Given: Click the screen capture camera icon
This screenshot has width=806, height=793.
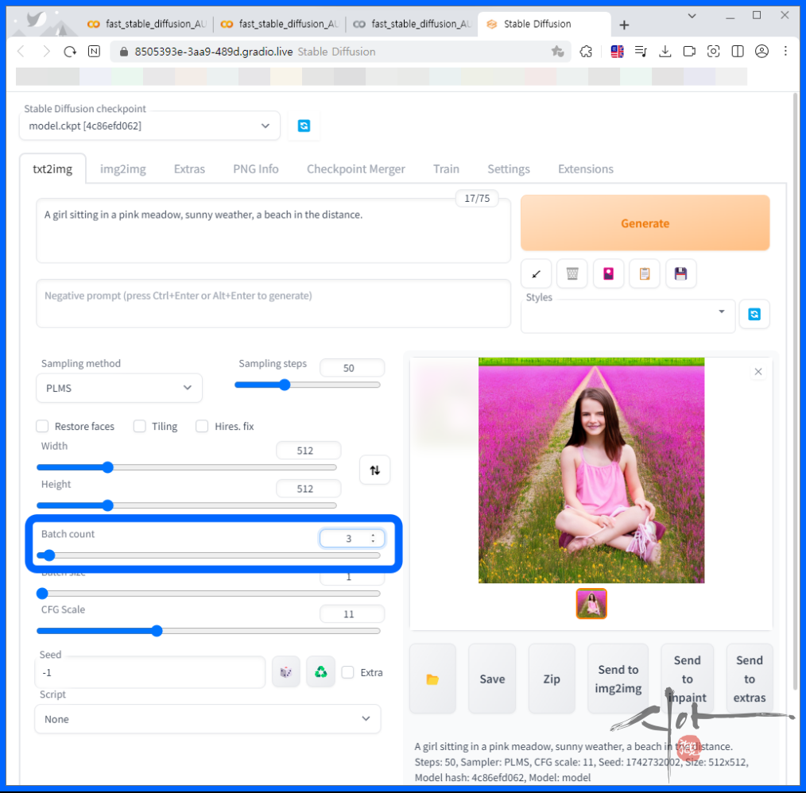Looking at the screenshot, I should coord(714,52).
